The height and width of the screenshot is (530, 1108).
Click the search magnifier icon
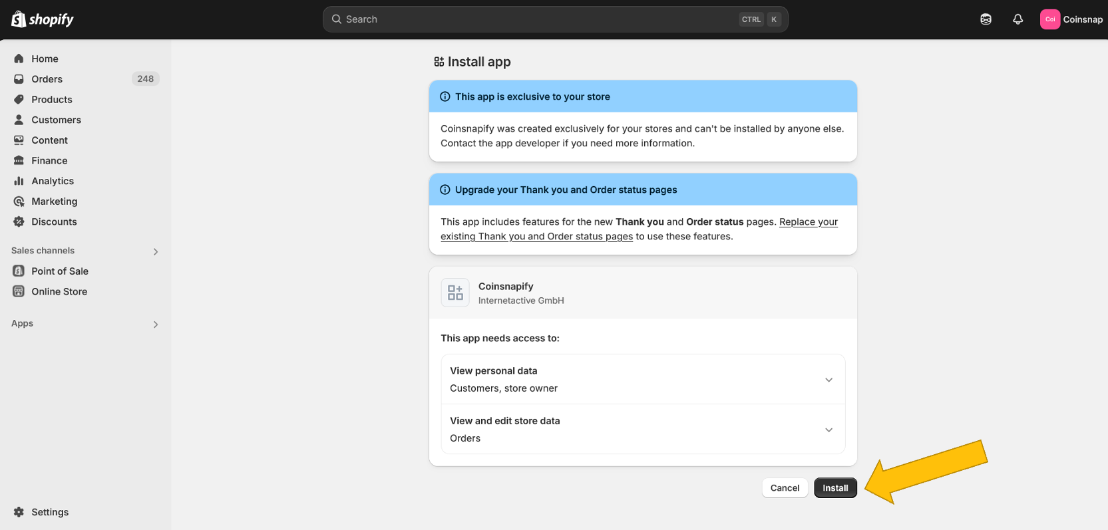(337, 19)
